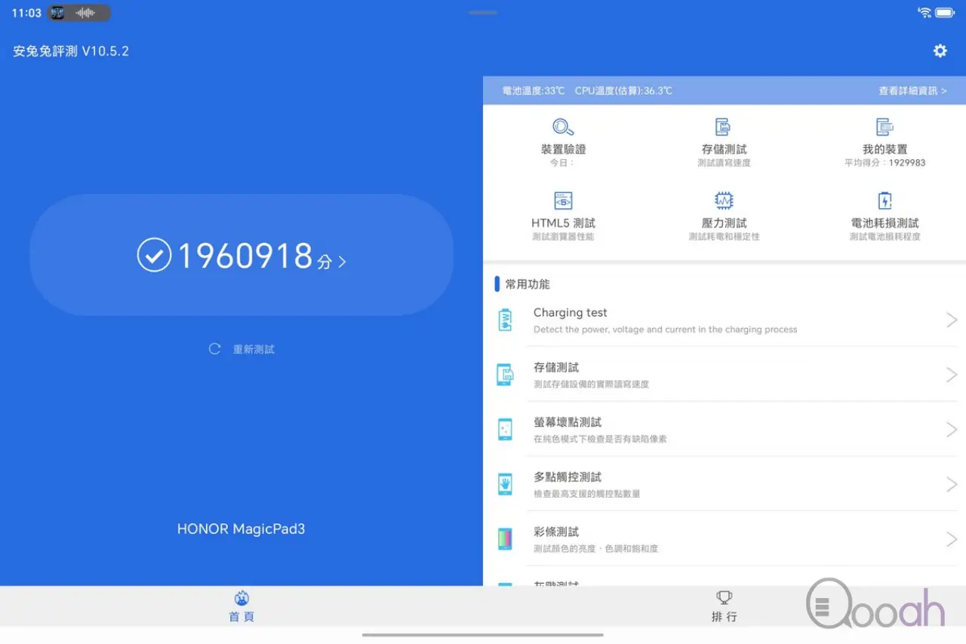
Task: Tap the 11:03 clock in status bar
Action: point(26,13)
